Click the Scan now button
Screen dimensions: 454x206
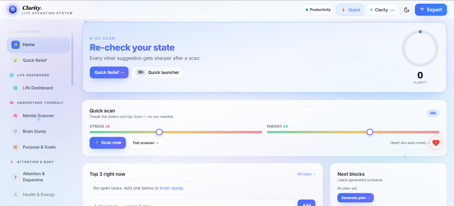pyautogui.click(x=108, y=143)
